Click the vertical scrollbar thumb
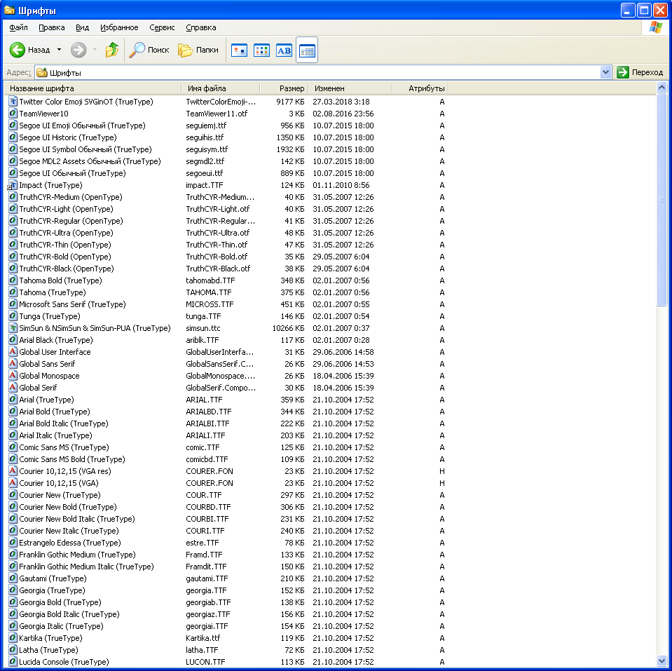The image size is (672, 671). (661, 200)
